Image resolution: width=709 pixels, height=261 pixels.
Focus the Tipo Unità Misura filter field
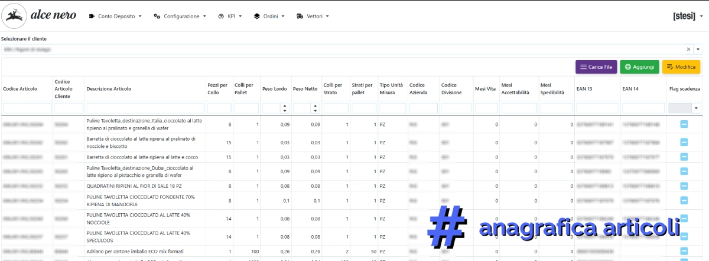pyautogui.click(x=393, y=108)
